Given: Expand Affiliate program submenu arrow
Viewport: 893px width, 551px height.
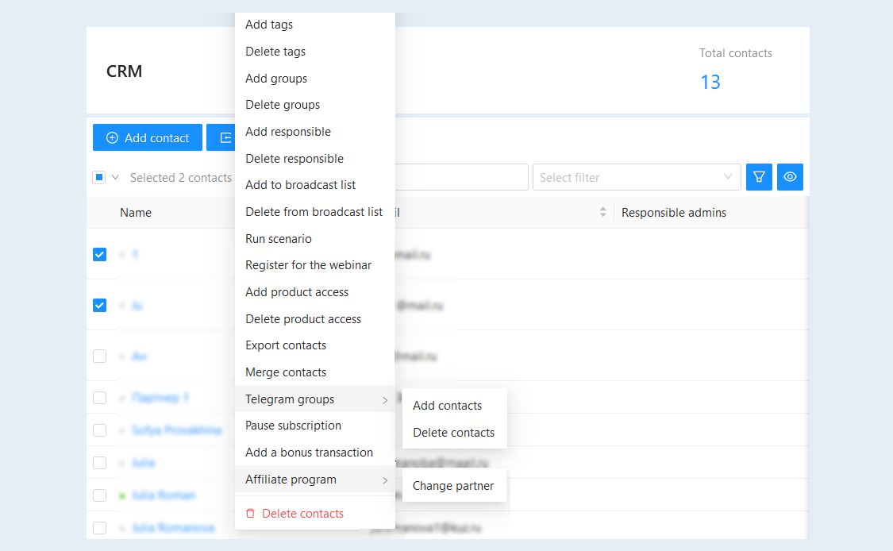Looking at the screenshot, I should [385, 480].
